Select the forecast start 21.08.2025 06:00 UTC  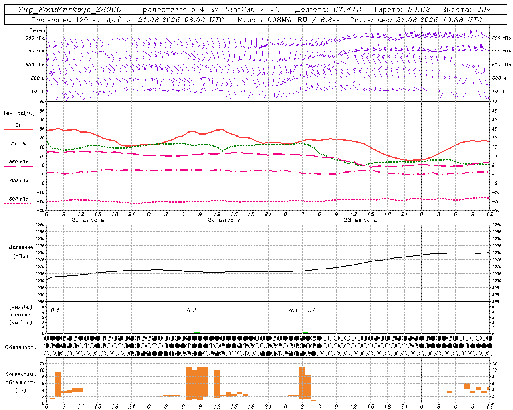click(181, 20)
